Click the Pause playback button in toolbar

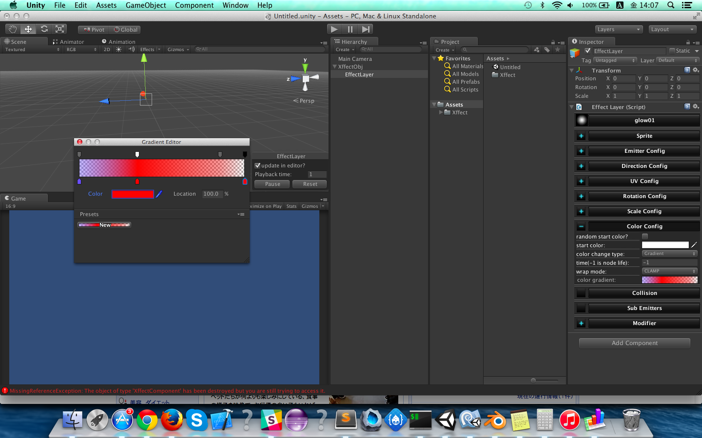[350, 29]
